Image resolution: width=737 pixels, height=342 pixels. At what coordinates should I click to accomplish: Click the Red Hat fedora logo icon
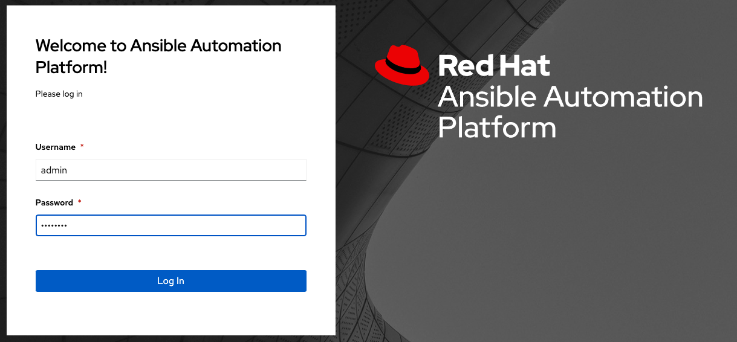pos(402,64)
